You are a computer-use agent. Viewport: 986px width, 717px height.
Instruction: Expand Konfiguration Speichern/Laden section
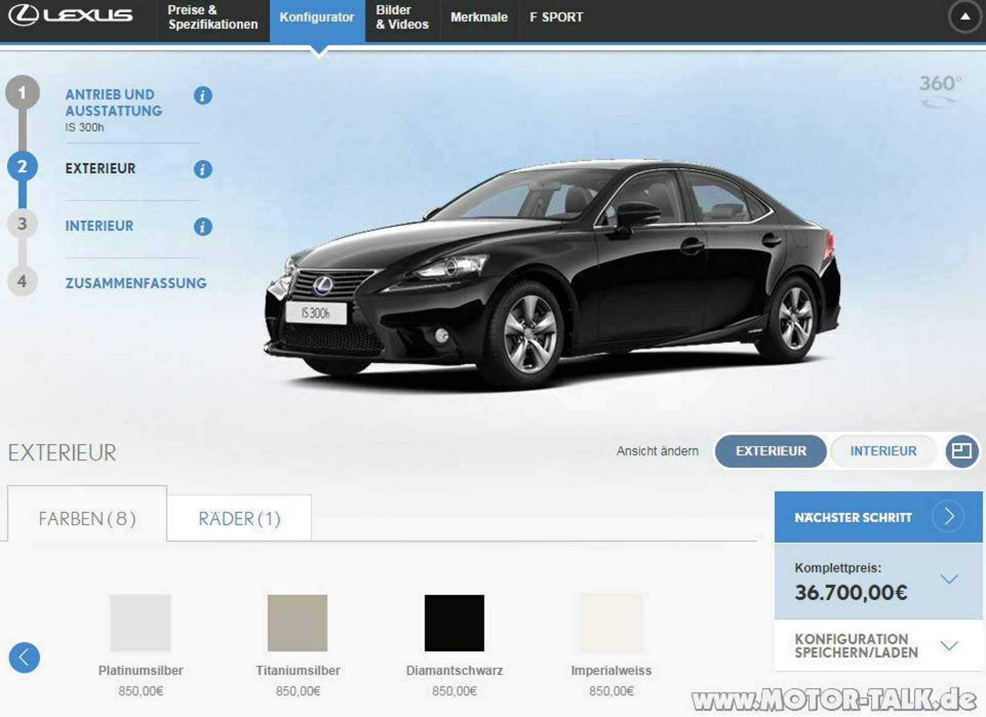pos(949,645)
